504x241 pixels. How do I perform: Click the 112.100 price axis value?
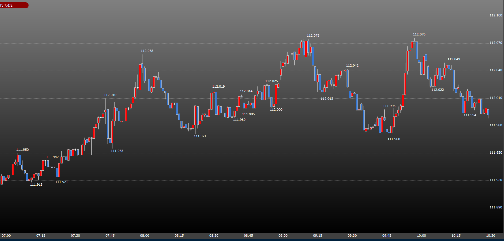pos(496,15)
